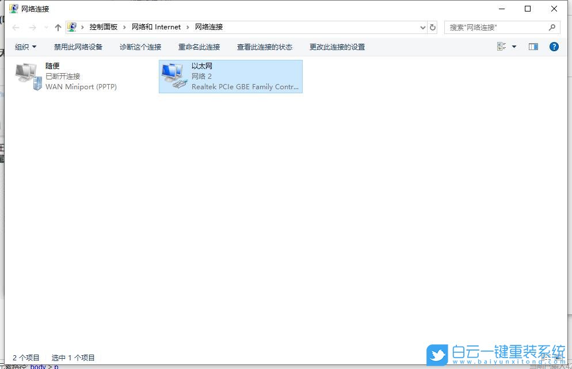The image size is (572, 369).
Task: Select the 随便 WAN Miniport connection icon
Action: pos(26,76)
